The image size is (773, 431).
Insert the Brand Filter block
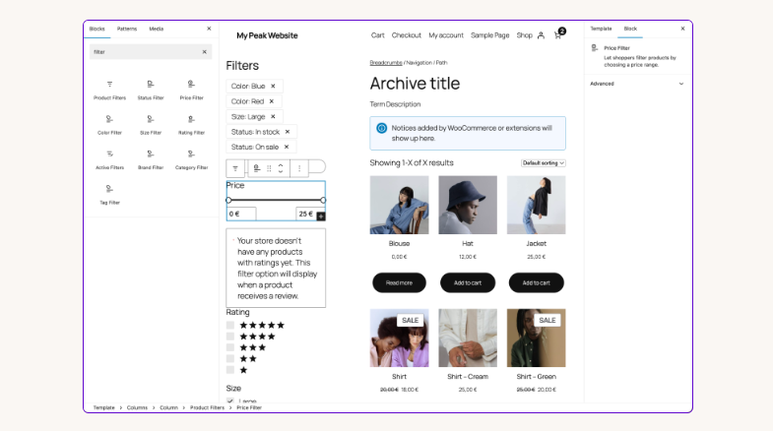click(x=151, y=159)
